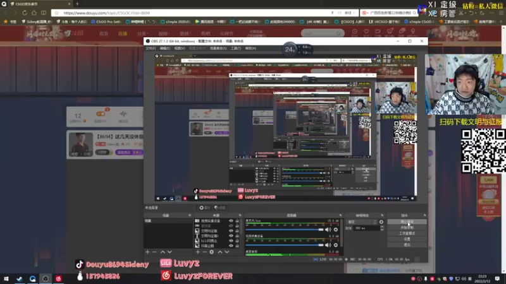This screenshot has height=284, width=506.
Task: Open Steam from the taskbar
Action: [20, 278]
